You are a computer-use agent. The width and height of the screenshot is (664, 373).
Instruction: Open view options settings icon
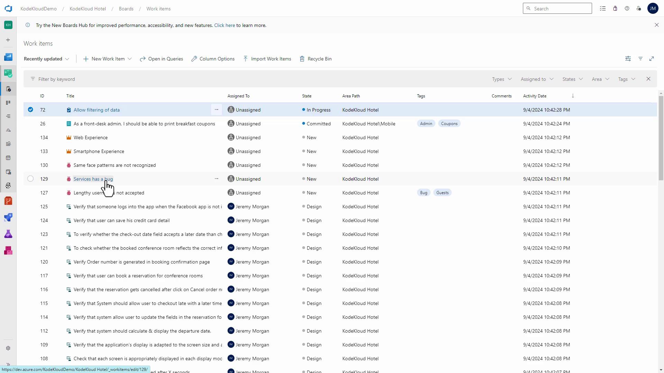tap(628, 59)
